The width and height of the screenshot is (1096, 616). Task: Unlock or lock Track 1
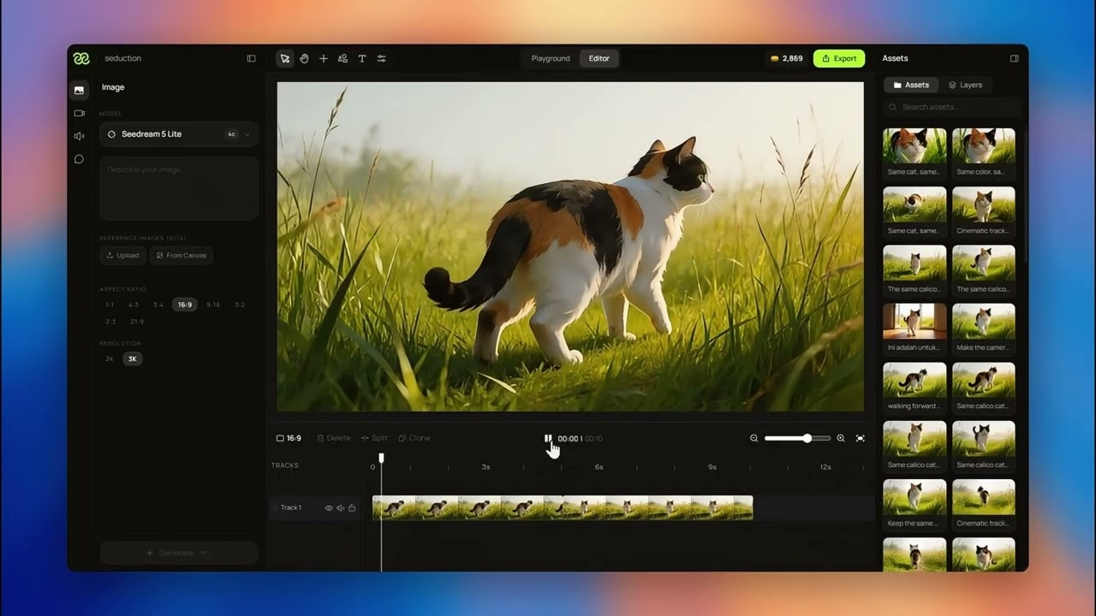(x=352, y=507)
